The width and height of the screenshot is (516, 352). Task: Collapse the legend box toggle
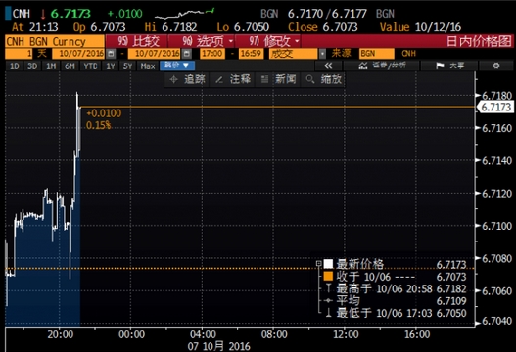tap(318, 264)
